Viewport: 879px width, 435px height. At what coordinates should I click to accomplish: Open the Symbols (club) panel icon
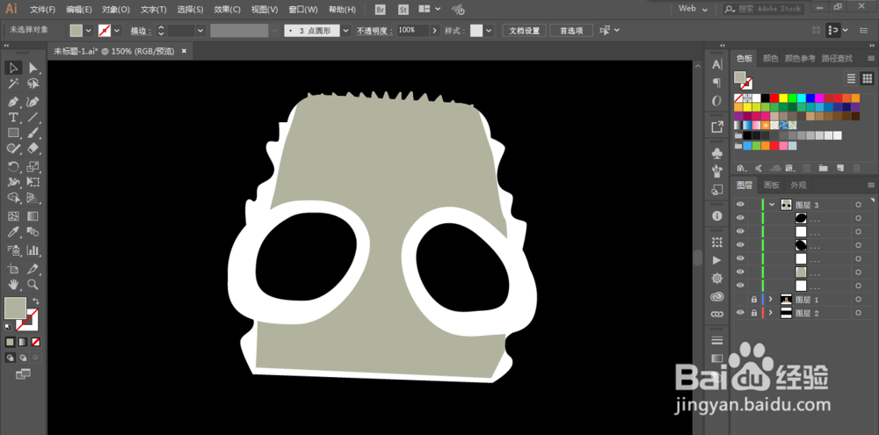point(717,154)
